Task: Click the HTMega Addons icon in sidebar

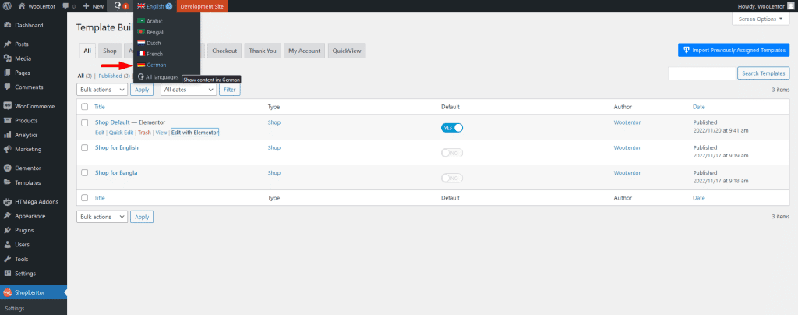Action: coord(8,201)
